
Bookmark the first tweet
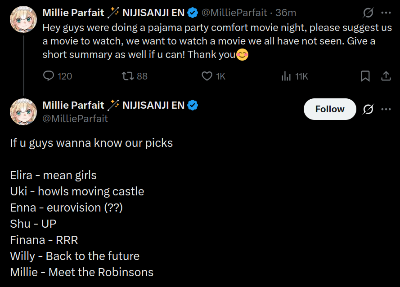coord(365,76)
